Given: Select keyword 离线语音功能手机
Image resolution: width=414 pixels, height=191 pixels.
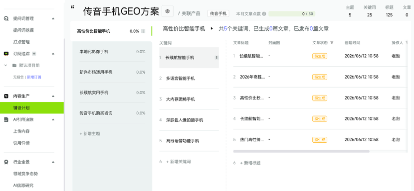Looking at the screenshot, I should click(x=189, y=141).
